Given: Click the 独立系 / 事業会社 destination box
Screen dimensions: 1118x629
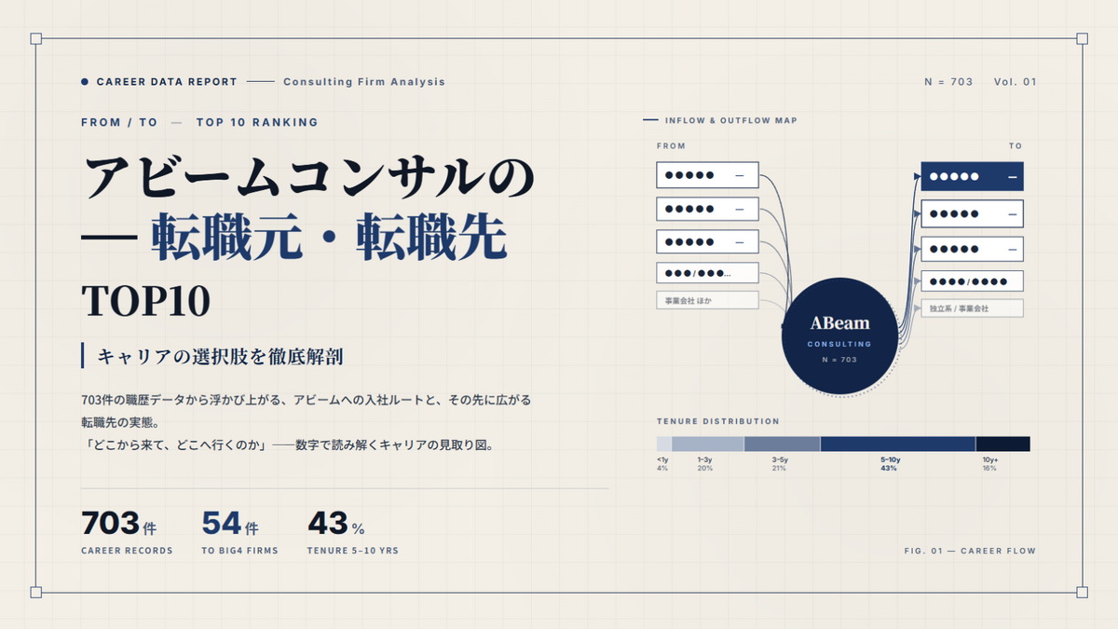Looking at the screenshot, I should (973, 308).
